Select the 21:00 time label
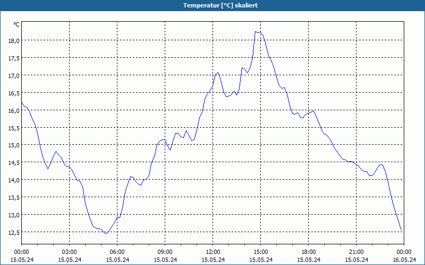 point(356,252)
